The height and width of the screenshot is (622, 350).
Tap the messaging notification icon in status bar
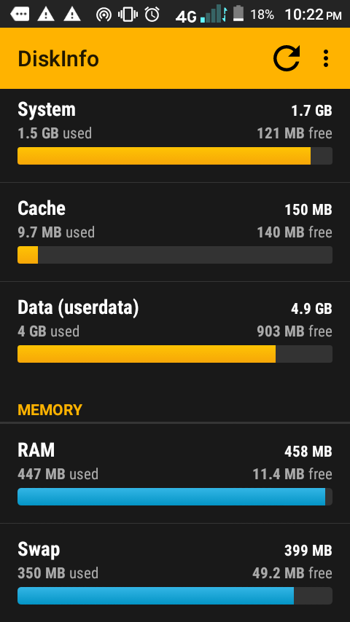pyautogui.click(x=20, y=15)
